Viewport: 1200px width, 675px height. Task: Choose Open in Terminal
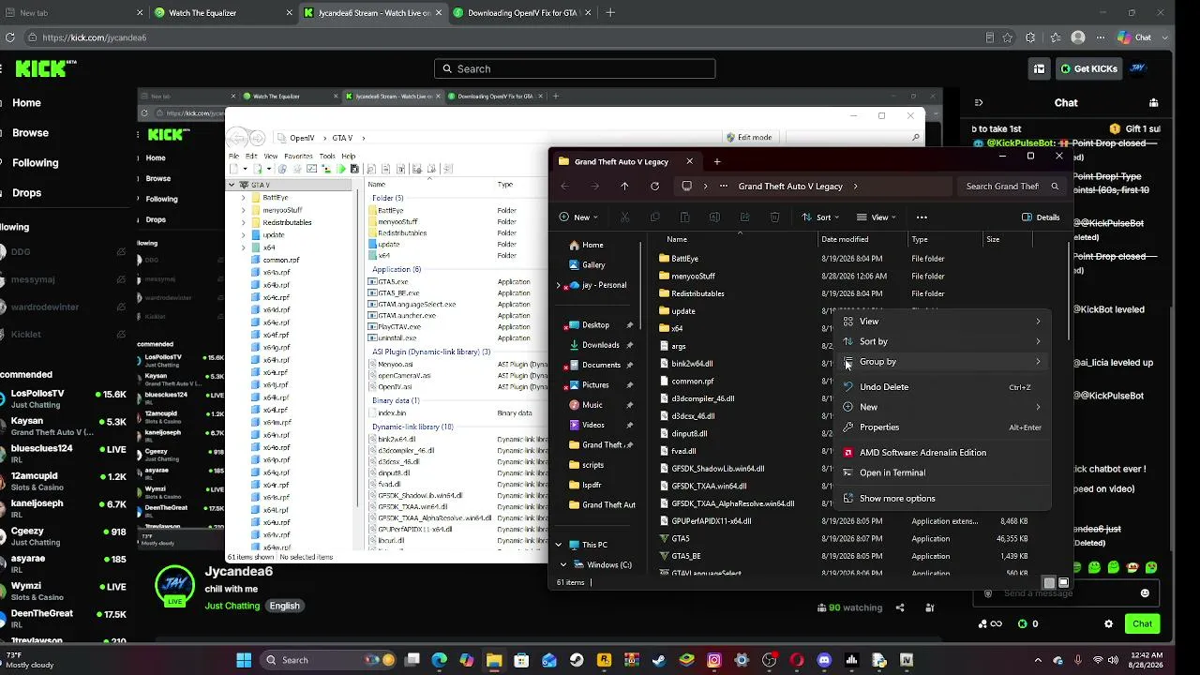click(x=942, y=472)
